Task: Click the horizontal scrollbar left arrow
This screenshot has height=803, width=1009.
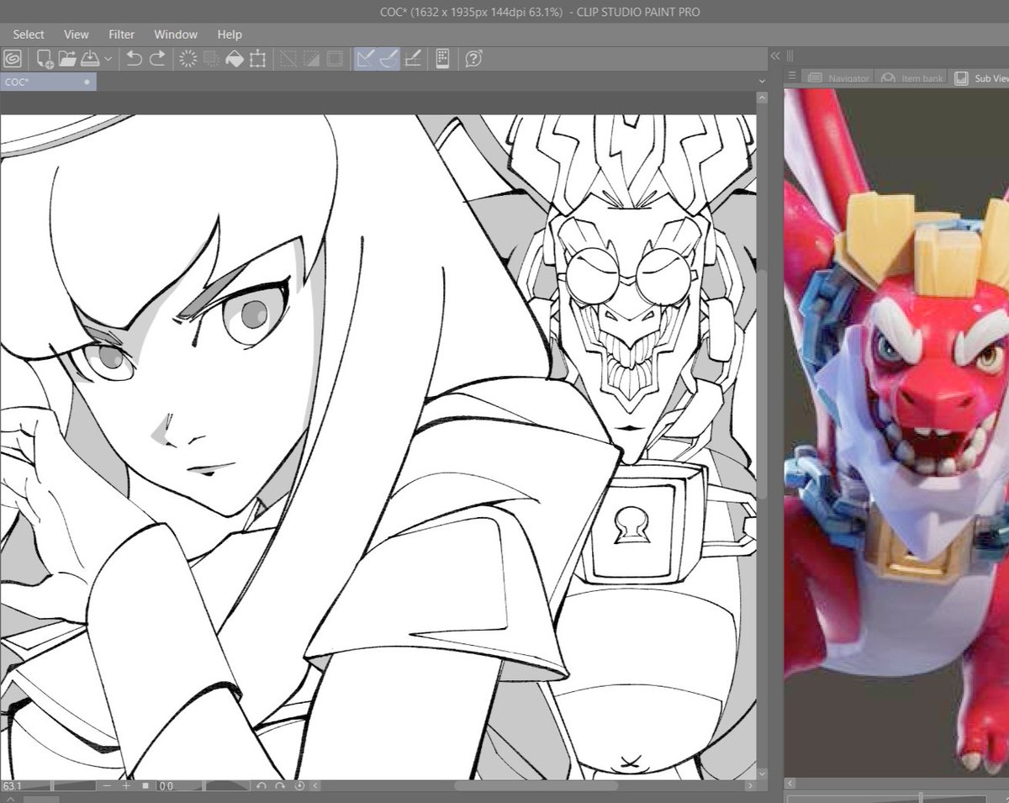Action: pos(315,786)
